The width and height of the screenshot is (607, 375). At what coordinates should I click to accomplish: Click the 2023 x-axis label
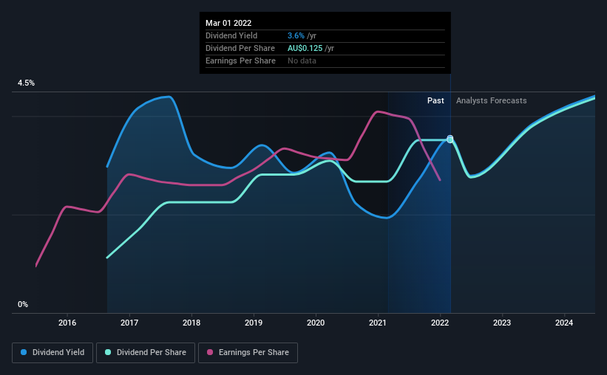coord(502,323)
